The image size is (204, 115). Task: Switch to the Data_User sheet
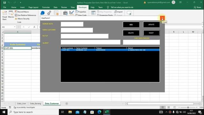coord(21,103)
